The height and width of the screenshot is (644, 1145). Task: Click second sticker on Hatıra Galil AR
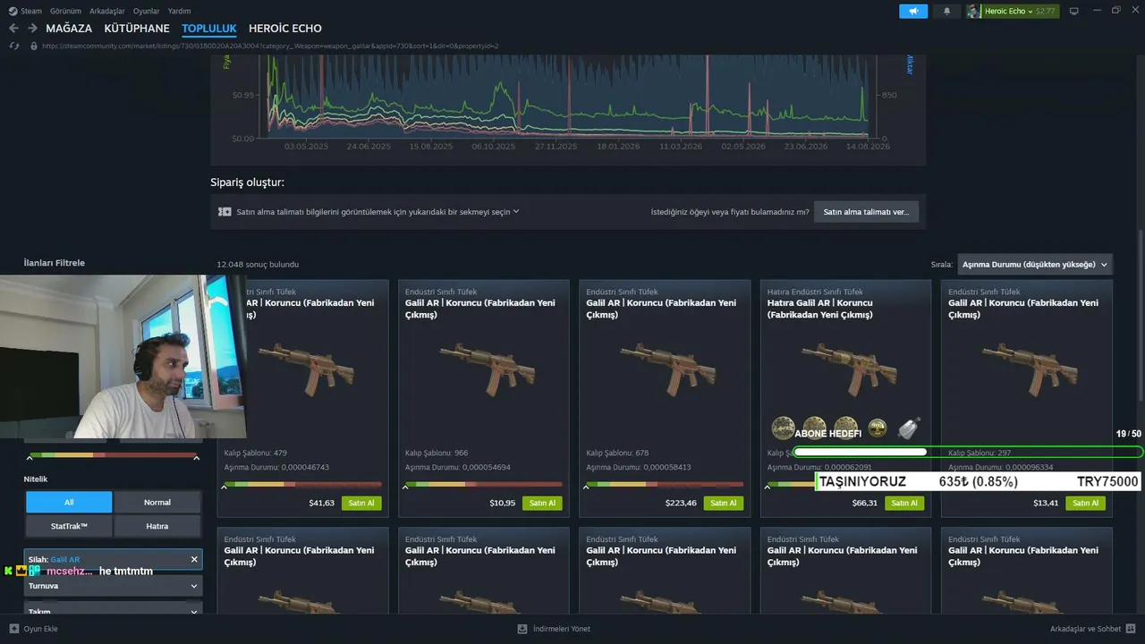point(814,428)
